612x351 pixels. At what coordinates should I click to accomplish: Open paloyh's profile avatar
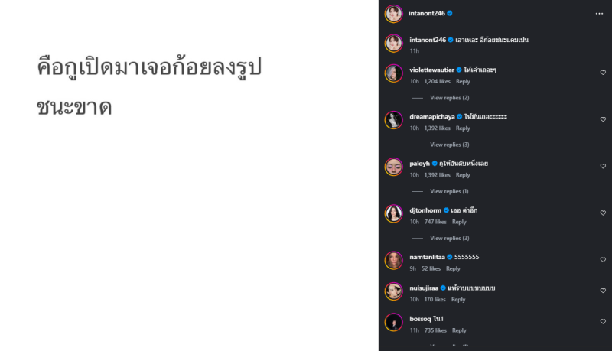coord(393,167)
